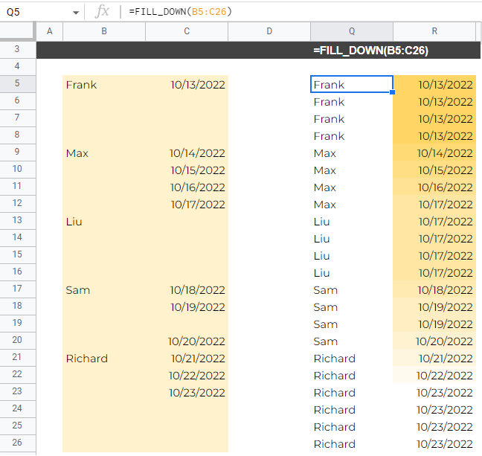Click the select-all corner box
482x456 pixels.
coord(18,31)
